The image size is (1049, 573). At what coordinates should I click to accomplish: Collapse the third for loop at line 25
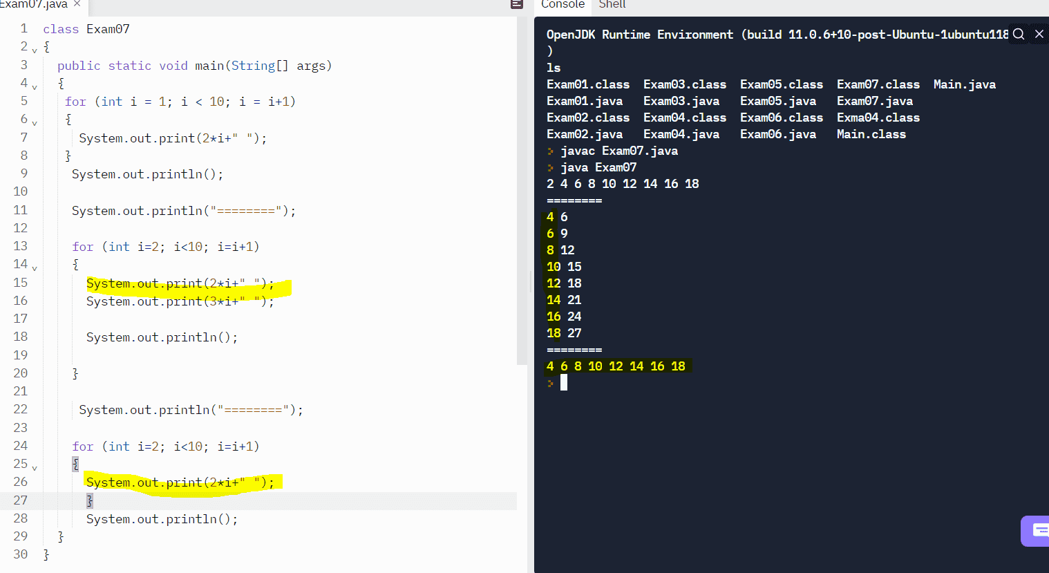35,467
